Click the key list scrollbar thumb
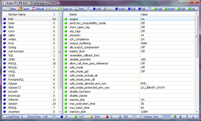The height and width of the screenshot is (121, 201). (x=197, y=36)
